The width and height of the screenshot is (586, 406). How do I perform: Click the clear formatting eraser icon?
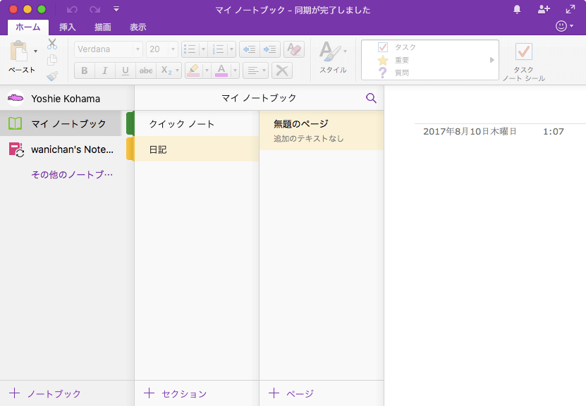click(x=295, y=49)
